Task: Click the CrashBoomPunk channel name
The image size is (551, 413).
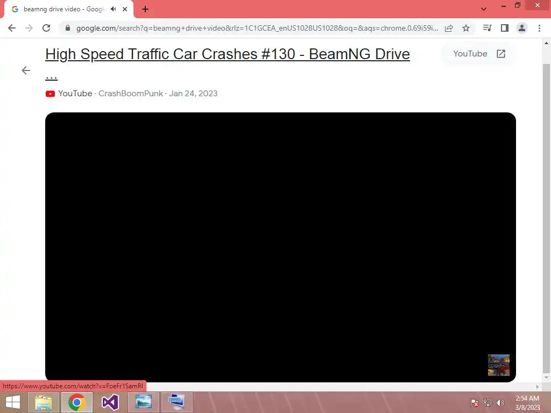Action: pos(130,94)
